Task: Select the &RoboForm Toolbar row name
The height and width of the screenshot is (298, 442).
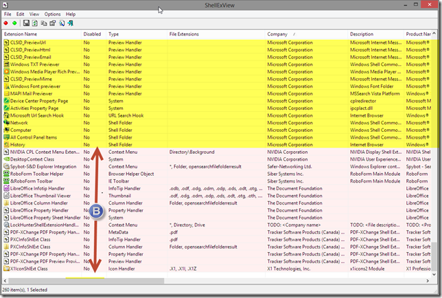Action: (x=32, y=181)
